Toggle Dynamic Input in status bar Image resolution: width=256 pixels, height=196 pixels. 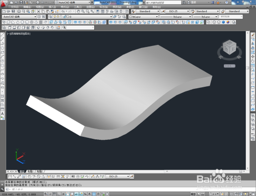click(x=86, y=194)
